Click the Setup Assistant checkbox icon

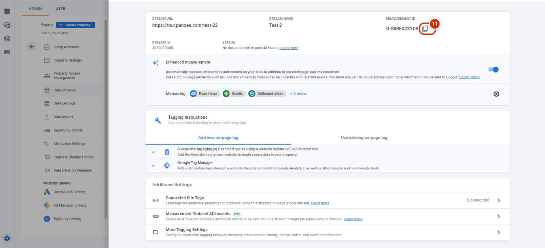click(47, 47)
